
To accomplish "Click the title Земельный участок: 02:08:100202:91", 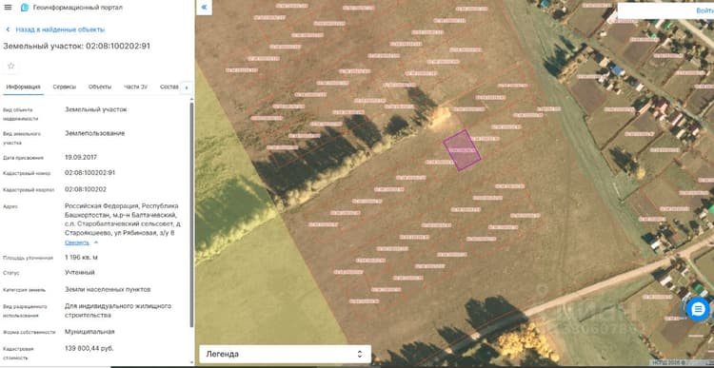I will (76, 46).
